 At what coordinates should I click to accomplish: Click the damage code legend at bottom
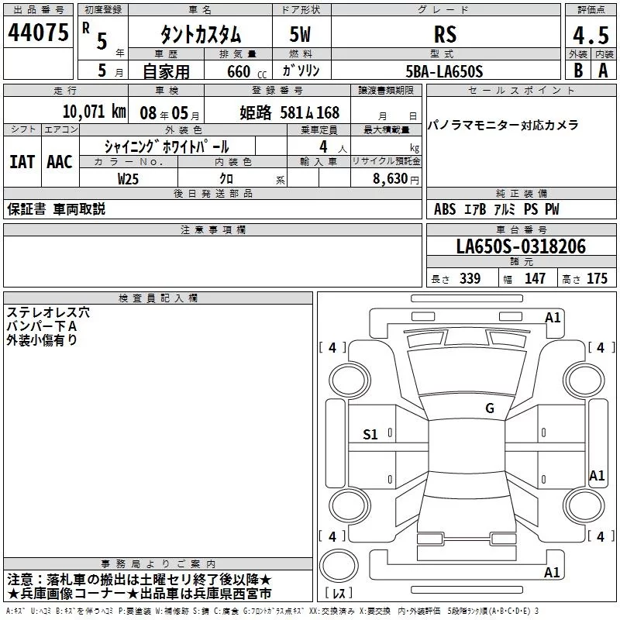pos(272,611)
